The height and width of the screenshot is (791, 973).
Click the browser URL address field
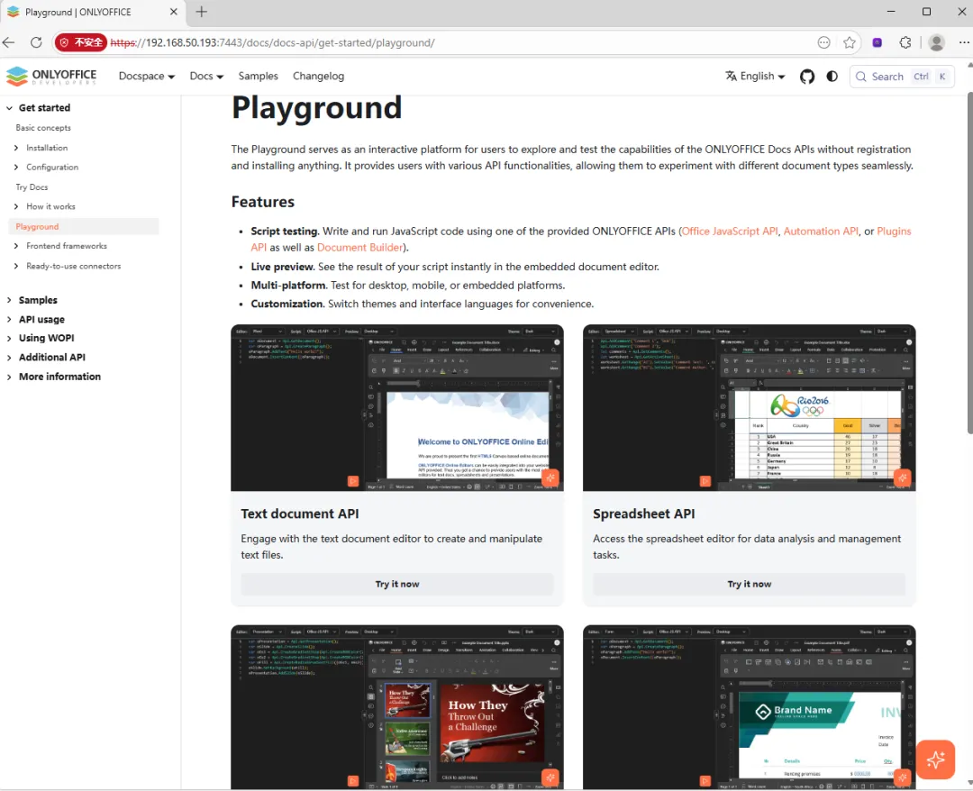point(459,43)
